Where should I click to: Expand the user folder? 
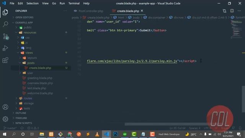coord(30,73)
